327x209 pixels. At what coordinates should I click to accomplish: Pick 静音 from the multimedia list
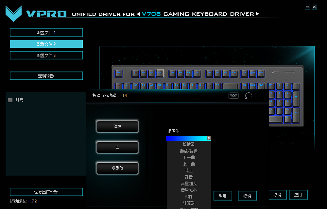189,177
